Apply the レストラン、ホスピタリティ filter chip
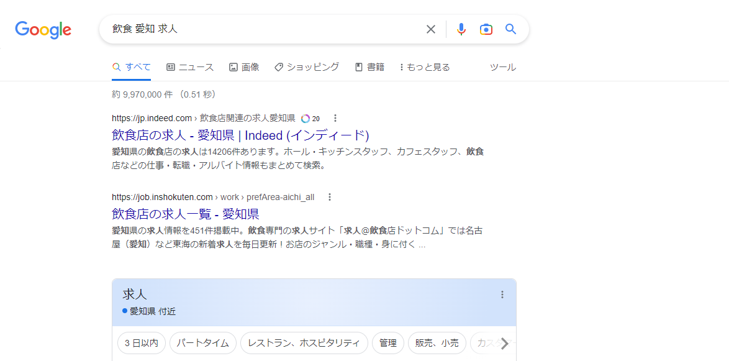 pyautogui.click(x=304, y=344)
